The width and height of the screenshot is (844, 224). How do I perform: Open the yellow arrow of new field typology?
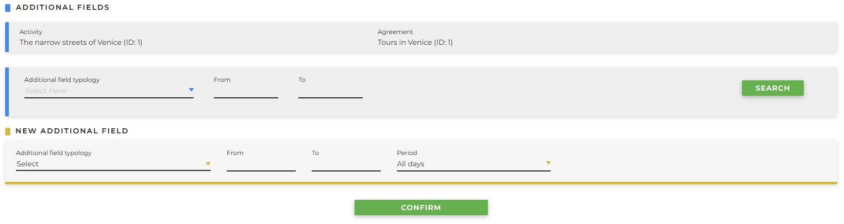point(208,164)
